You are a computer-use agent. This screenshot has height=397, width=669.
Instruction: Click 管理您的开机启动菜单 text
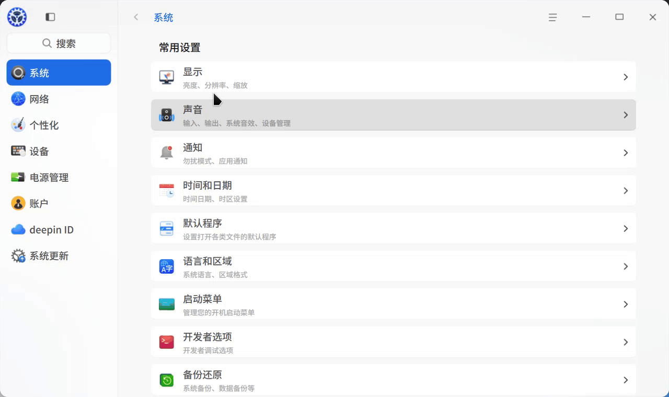[x=219, y=312]
